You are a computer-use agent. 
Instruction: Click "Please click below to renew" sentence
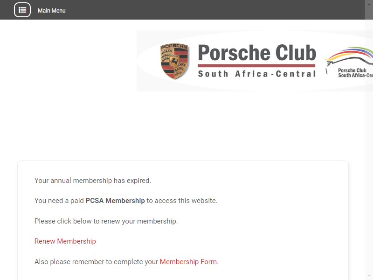[106, 221]
